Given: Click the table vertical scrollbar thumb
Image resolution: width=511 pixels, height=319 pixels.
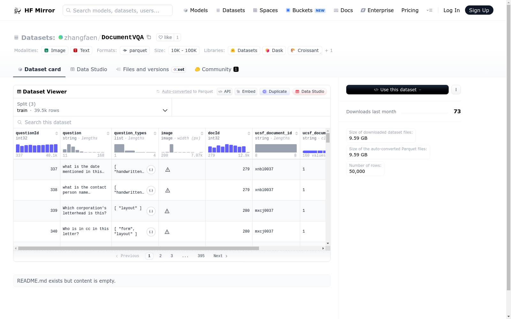Looking at the screenshot, I should pyautogui.click(x=328, y=138).
